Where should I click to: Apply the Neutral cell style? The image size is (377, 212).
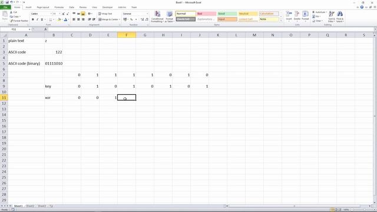(x=248, y=14)
